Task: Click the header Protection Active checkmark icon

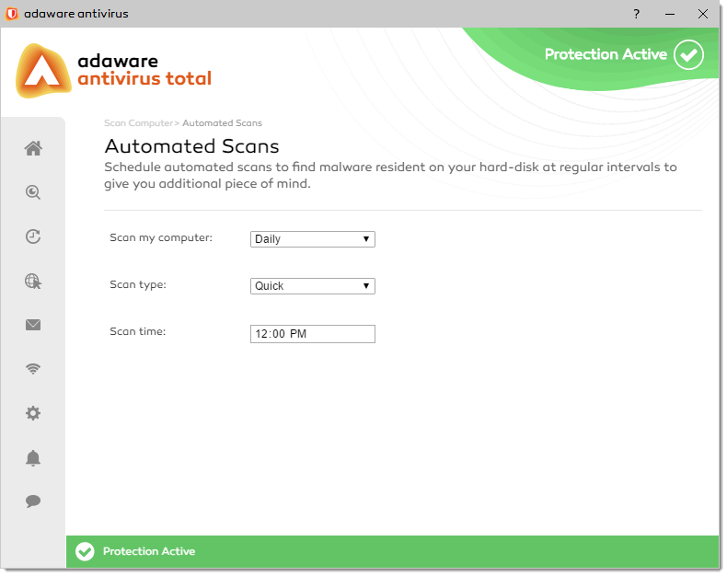Action: coord(688,54)
